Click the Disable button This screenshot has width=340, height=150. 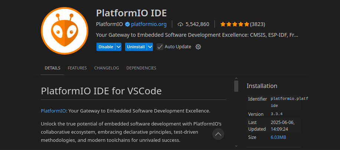[x=106, y=47]
